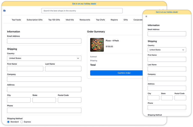Open the Top Foods menu item
The width and height of the screenshot is (193, 127).
16,20
